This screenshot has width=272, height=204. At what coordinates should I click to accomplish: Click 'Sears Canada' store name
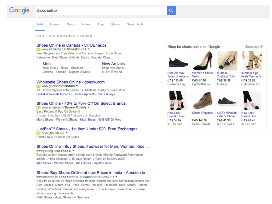point(201,124)
